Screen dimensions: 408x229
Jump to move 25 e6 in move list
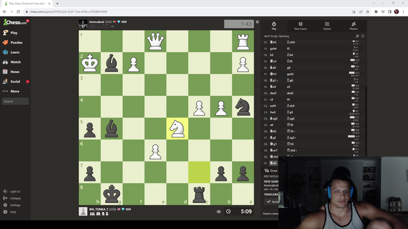(272, 125)
